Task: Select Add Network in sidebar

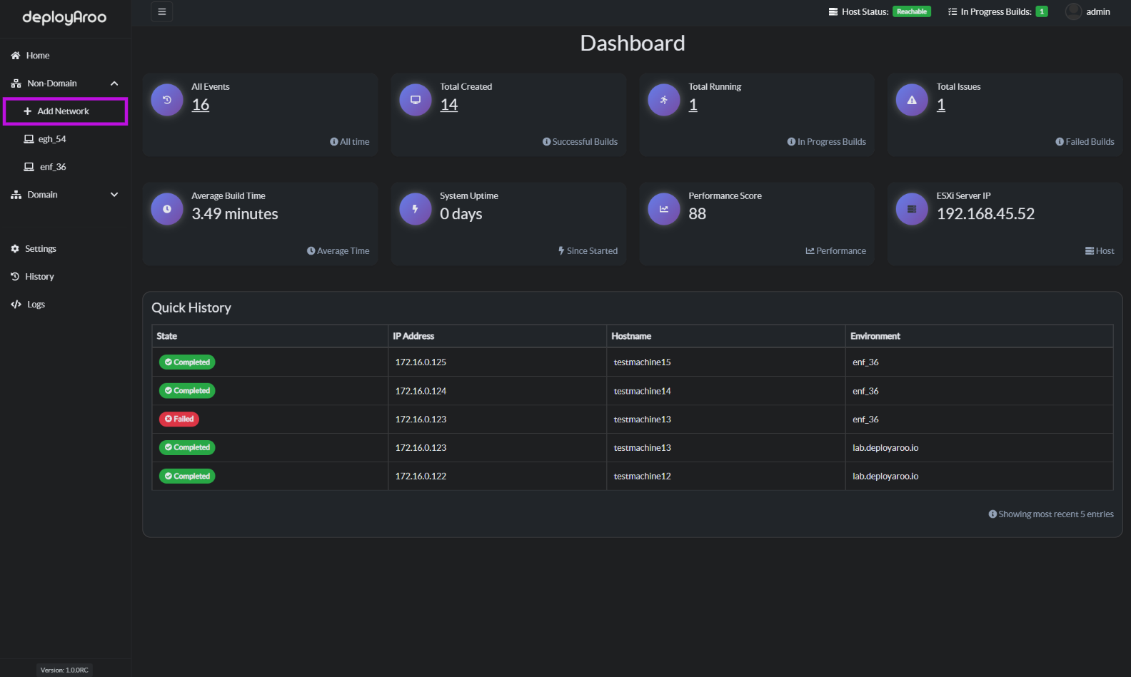Action: 66,111
